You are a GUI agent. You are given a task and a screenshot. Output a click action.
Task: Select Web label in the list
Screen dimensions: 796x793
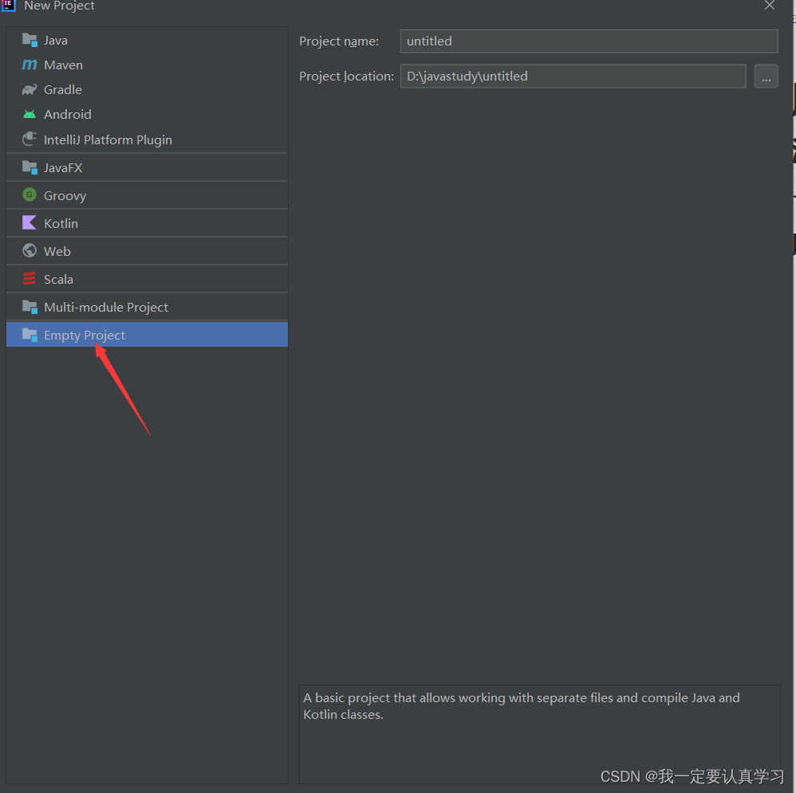point(57,252)
